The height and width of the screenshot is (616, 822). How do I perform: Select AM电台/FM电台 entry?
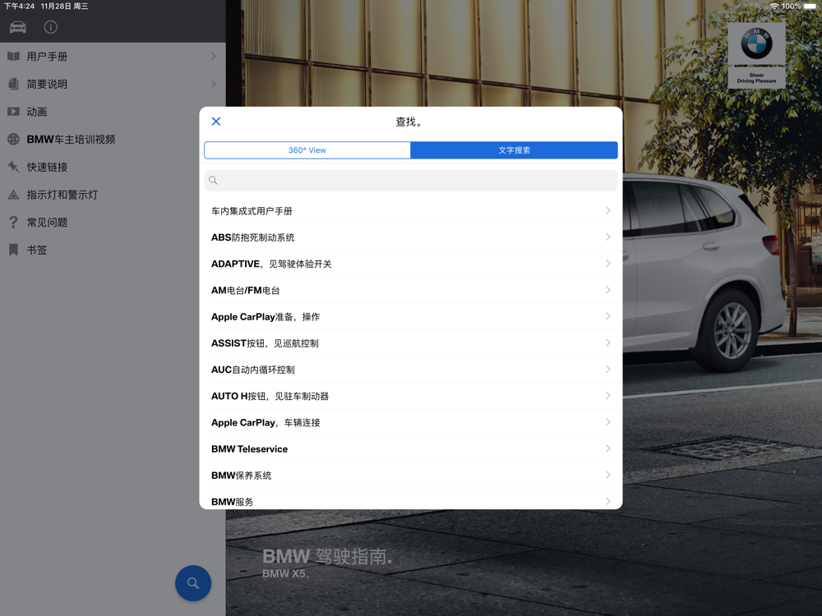411,290
